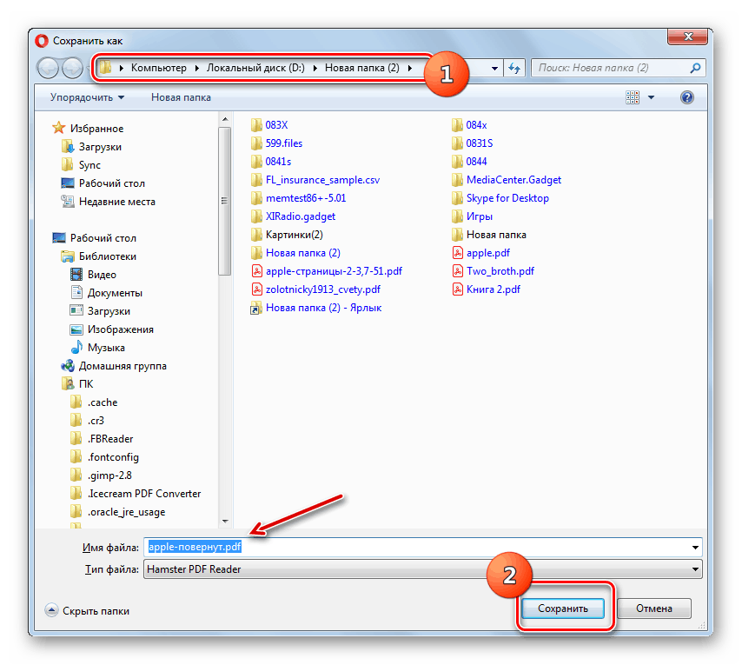Click Новая папка (2) in address bar
Screen dimensions: 742x665
click(x=362, y=68)
